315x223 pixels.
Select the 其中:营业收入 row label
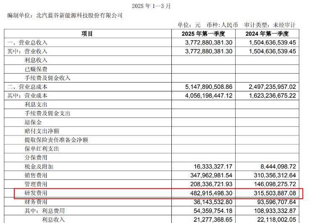27,51
